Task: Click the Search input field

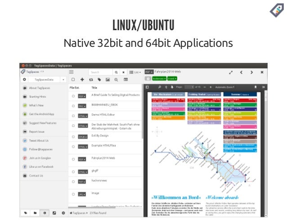Action: click(x=101, y=72)
